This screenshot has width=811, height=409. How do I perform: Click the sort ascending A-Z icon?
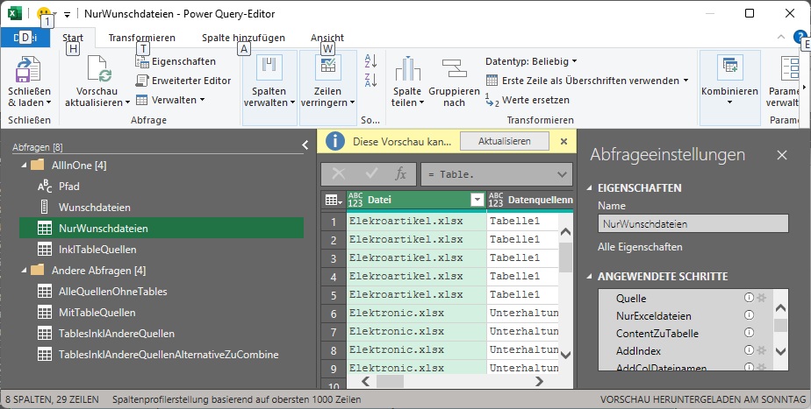370,61
